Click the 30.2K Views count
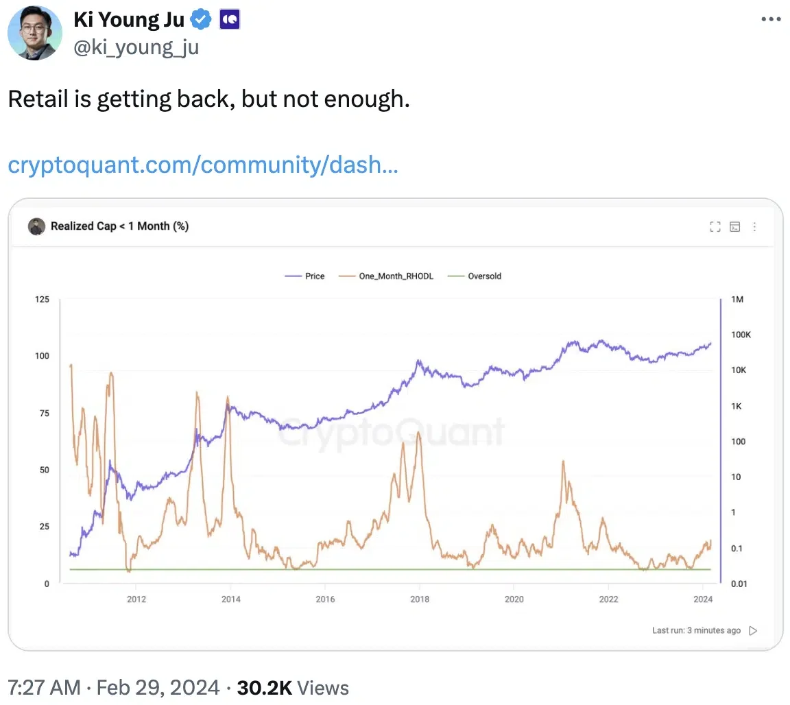Image resolution: width=790 pixels, height=705 pixels. click(293, 687)
